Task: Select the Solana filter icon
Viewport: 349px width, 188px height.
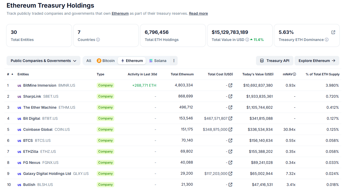Action: 150,60
